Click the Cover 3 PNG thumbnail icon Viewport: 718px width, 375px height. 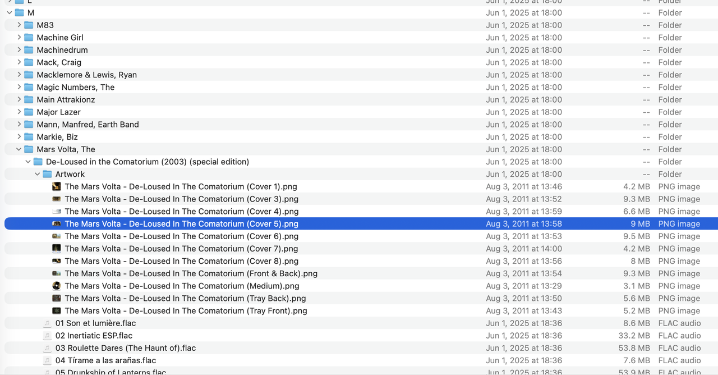tap(57, 199)
